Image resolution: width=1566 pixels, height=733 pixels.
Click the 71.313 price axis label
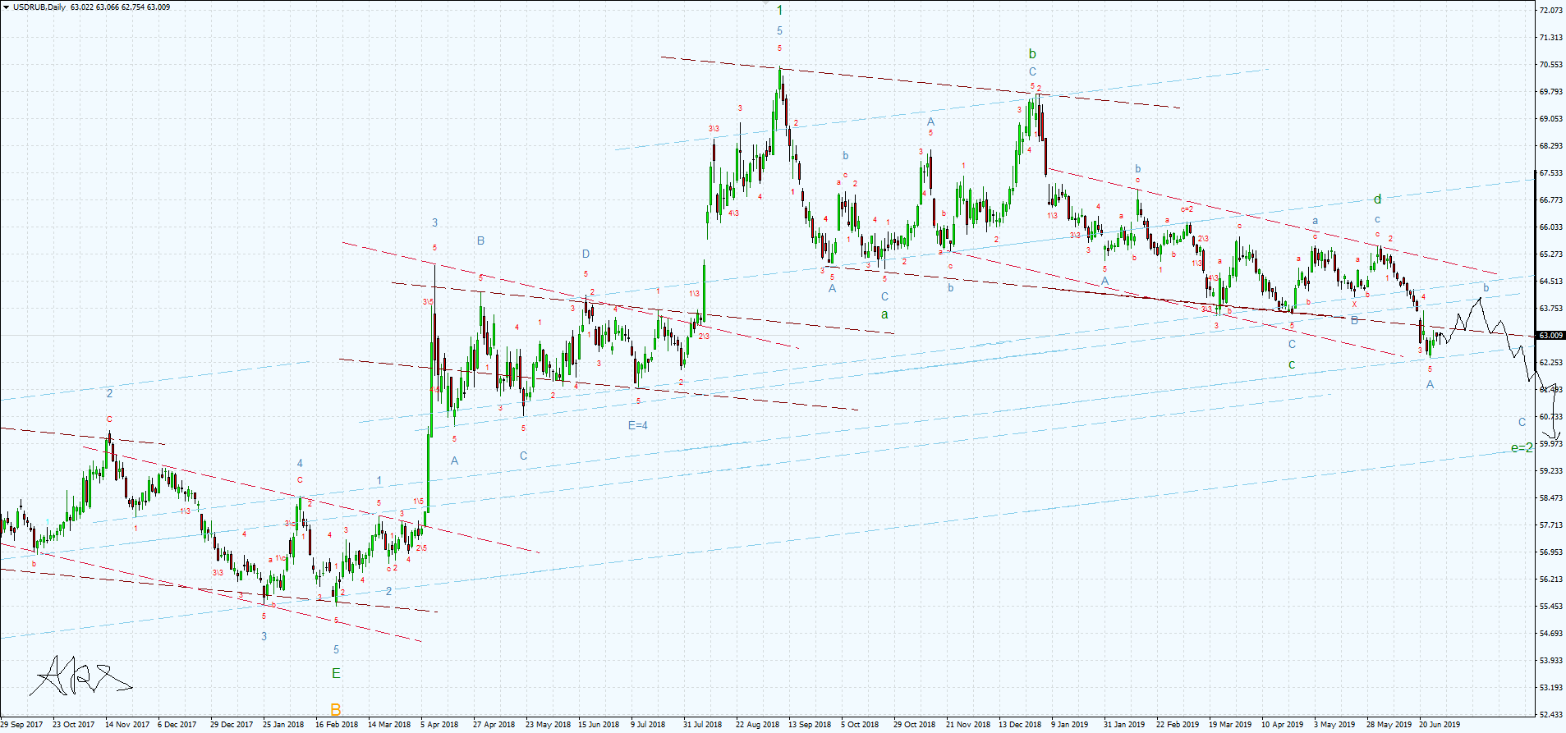pyautogui.click(x=1550, y=38)
